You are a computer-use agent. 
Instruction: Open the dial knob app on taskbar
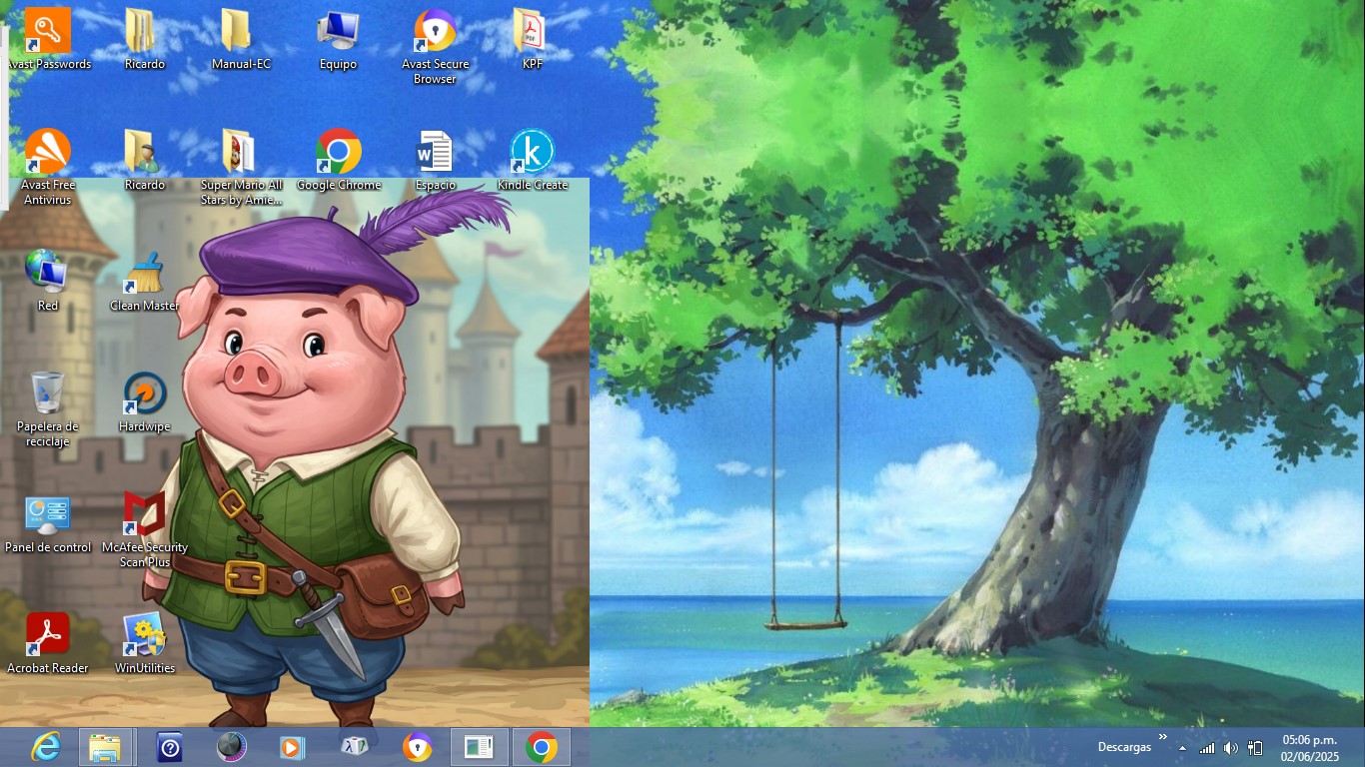tap(231, 747)
